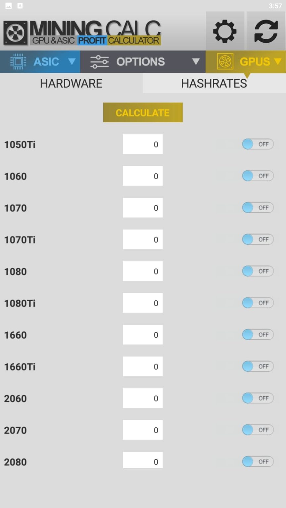The height and width of the screenshot is (508, 286).
Task: Turn on the 1080Ti switch
Action: [x=258, y=303]
